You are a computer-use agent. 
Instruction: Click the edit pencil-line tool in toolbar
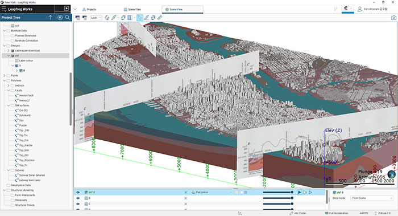[x=147, y=18]
